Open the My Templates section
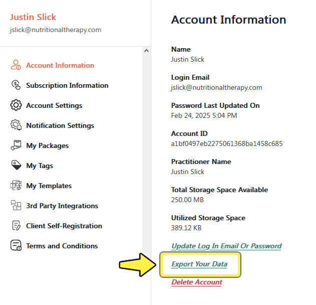The width and height of the screenshot is (316, 305). click(x=49, y=186)
